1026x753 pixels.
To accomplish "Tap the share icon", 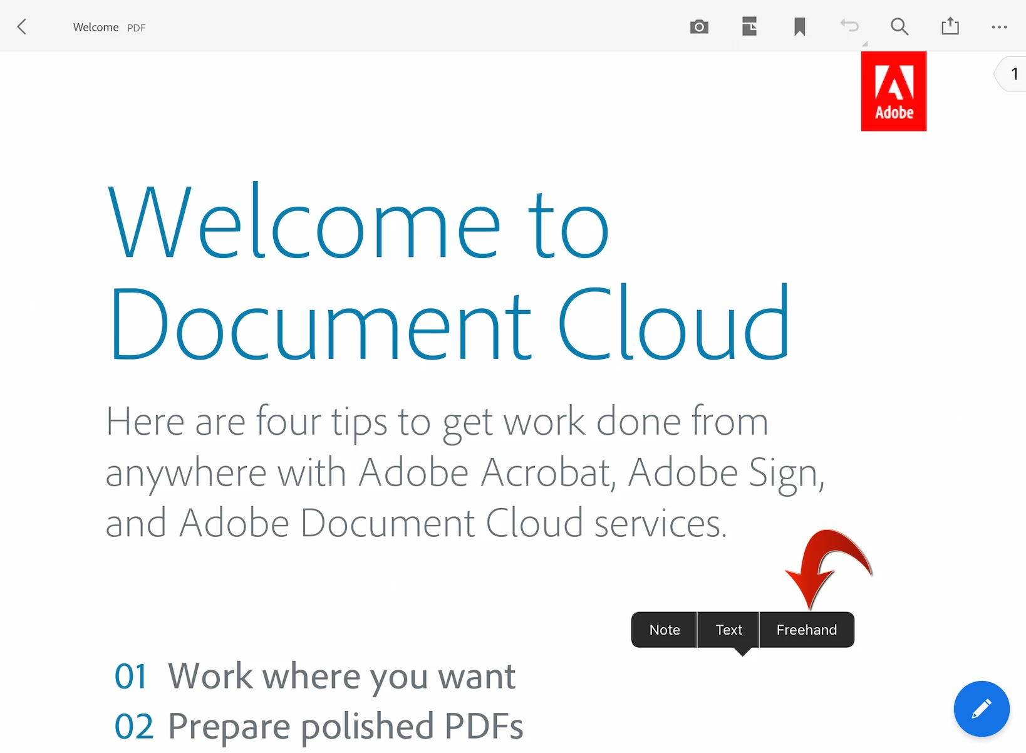I will [x=950, y=26].
